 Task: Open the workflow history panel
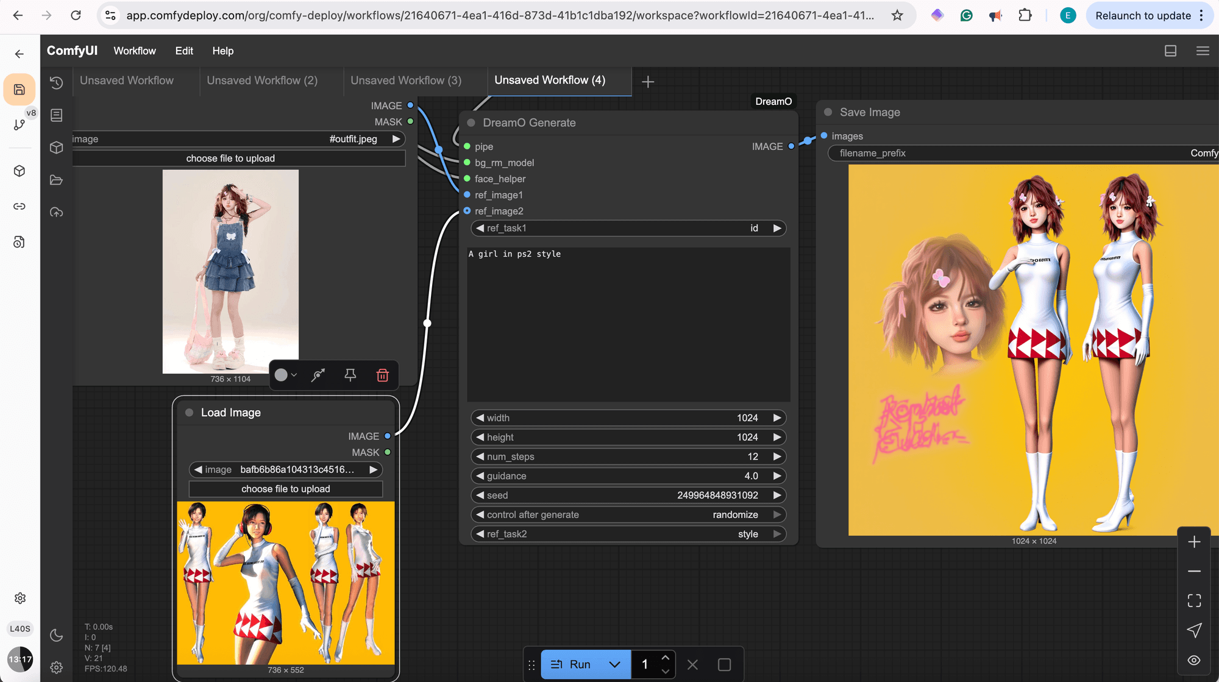[56, 83]
